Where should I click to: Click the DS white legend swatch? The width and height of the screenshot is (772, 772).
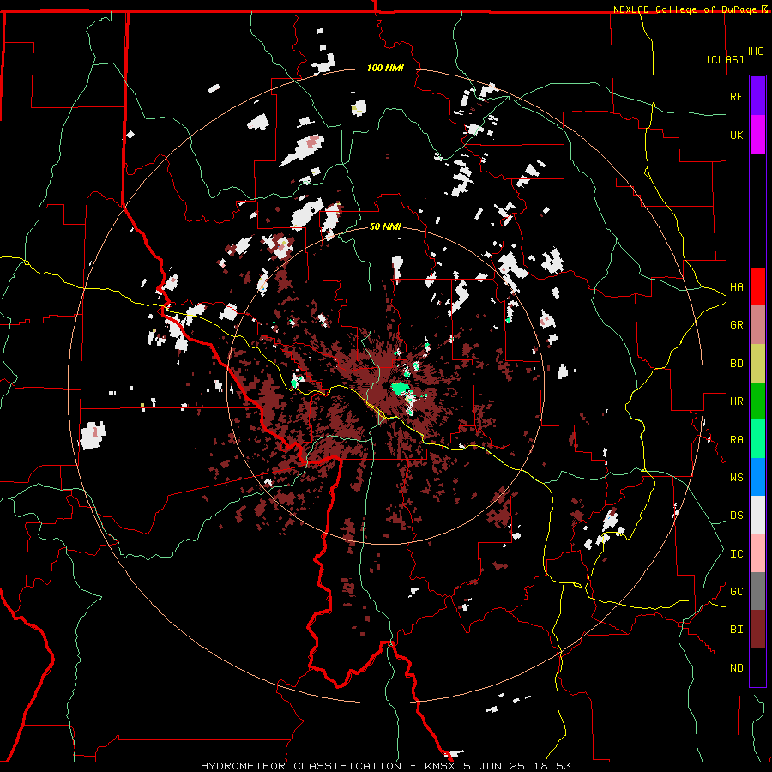click(x=757, y=515)
